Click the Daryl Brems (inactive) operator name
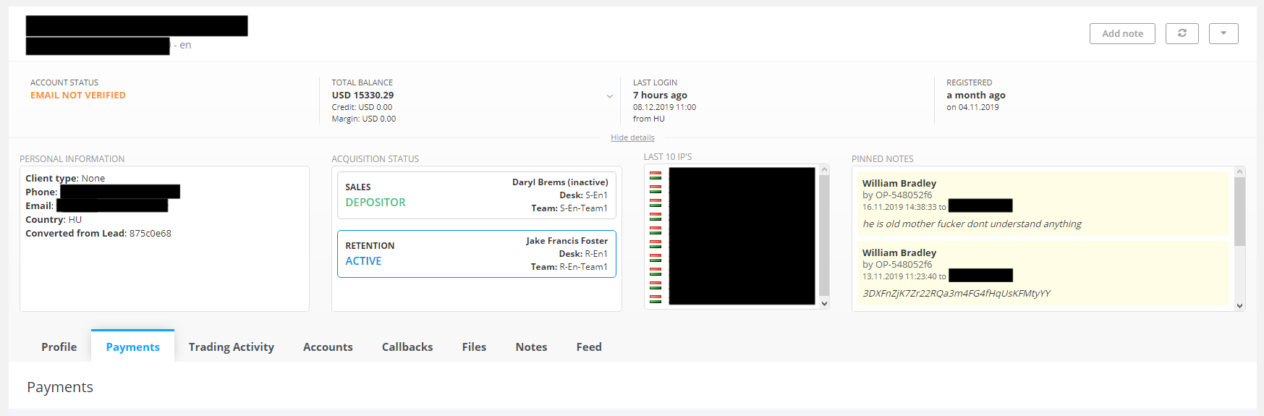 (560, 182)
